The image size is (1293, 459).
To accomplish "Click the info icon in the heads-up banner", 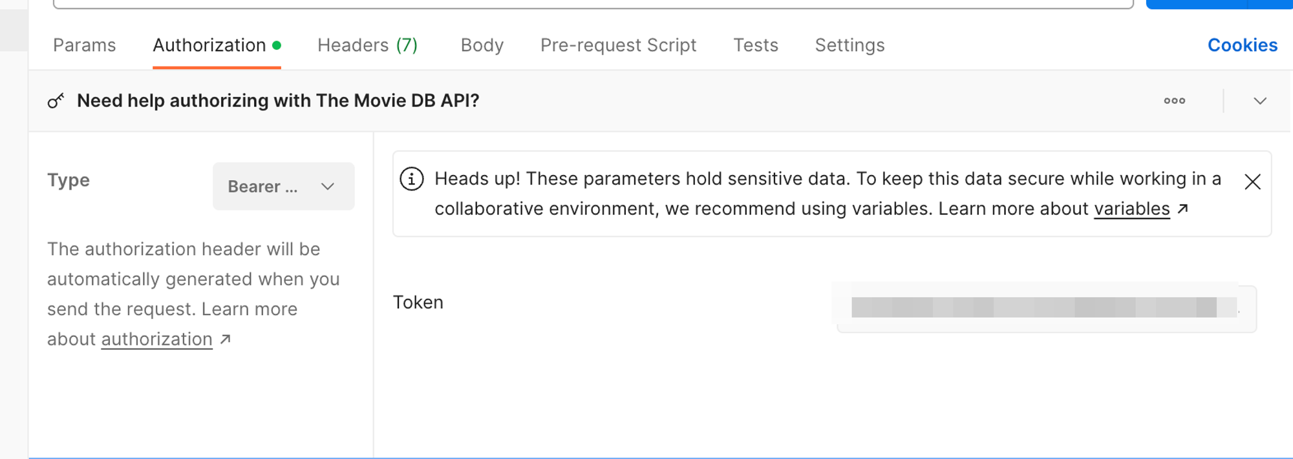I will click(x=412, y=179).
